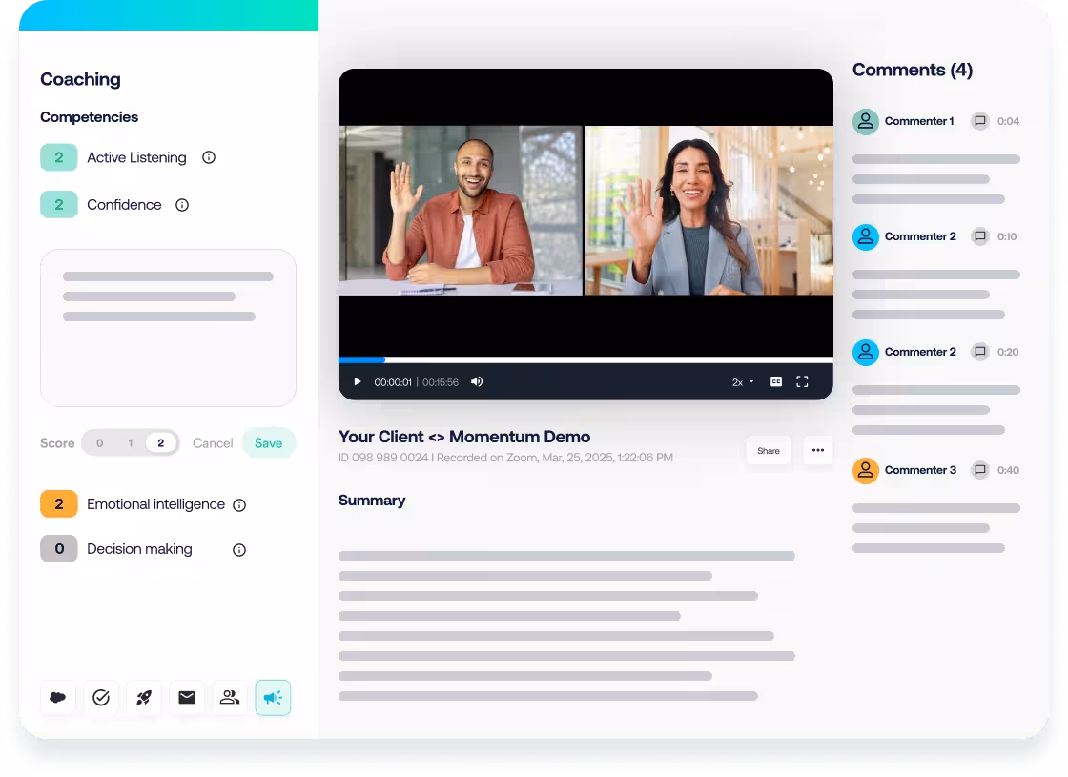
Task: Select score 2 option
Action: [x=161, y=442]
